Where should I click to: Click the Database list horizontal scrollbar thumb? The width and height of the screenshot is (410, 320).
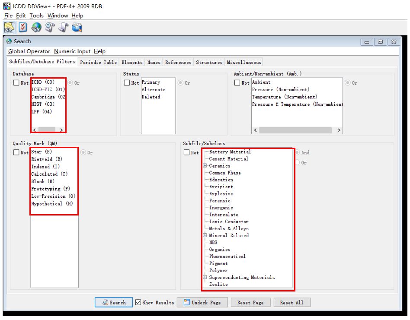47,130
